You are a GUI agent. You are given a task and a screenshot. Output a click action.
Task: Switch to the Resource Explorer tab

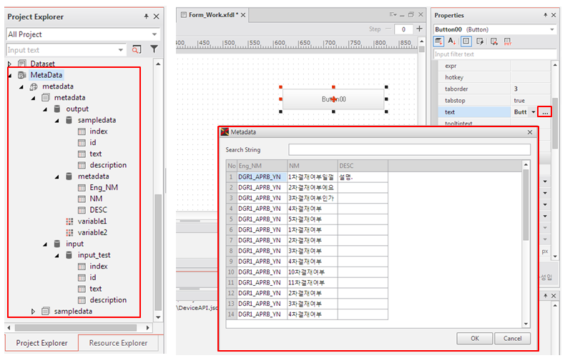[x=118, y=343]
